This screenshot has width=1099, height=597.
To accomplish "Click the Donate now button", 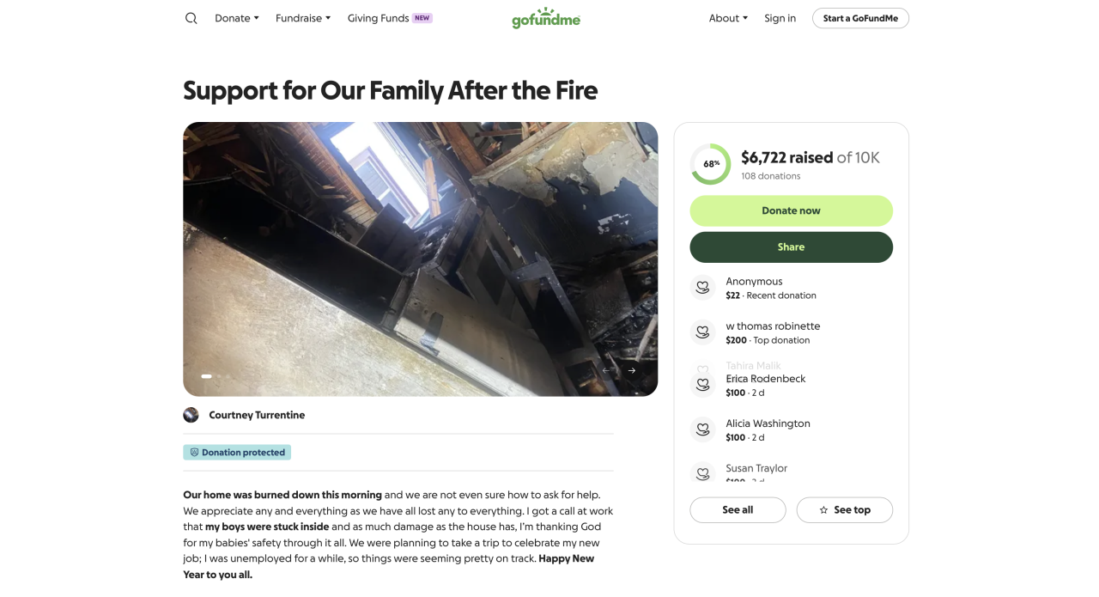I will tap(791, 210).
